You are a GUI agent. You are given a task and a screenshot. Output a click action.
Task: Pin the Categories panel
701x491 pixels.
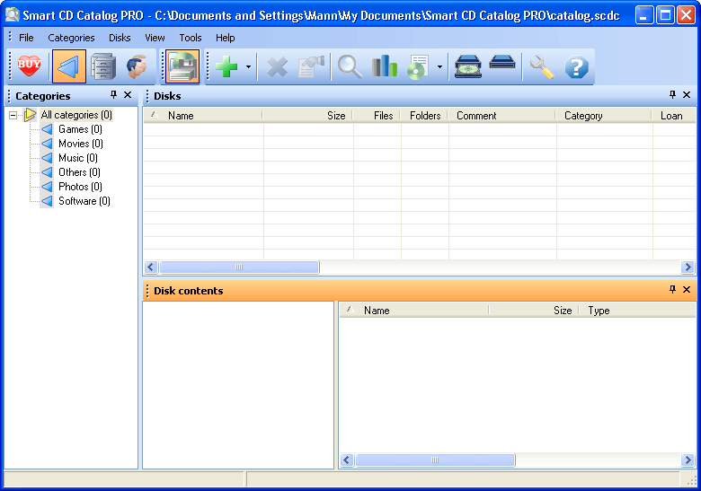pyautogui.click(x=113, y=94)
